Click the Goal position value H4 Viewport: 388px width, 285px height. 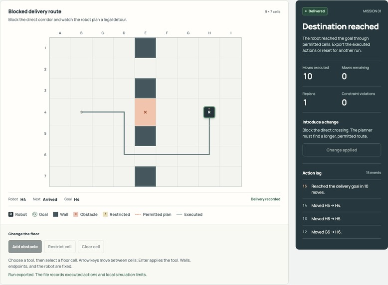pyautogui.click(x=77, y=199)
